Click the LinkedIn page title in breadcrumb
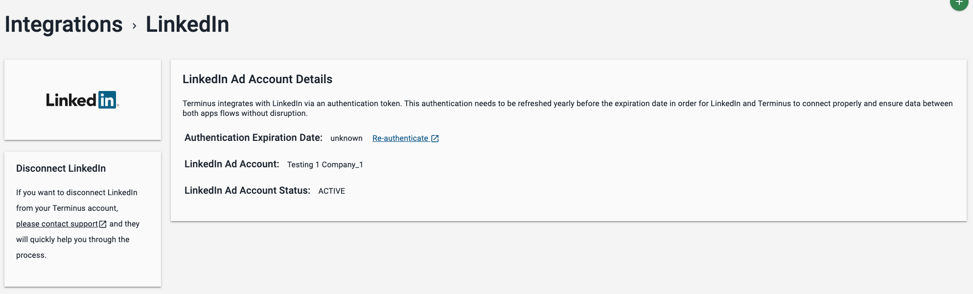 [x=187, y=24]
